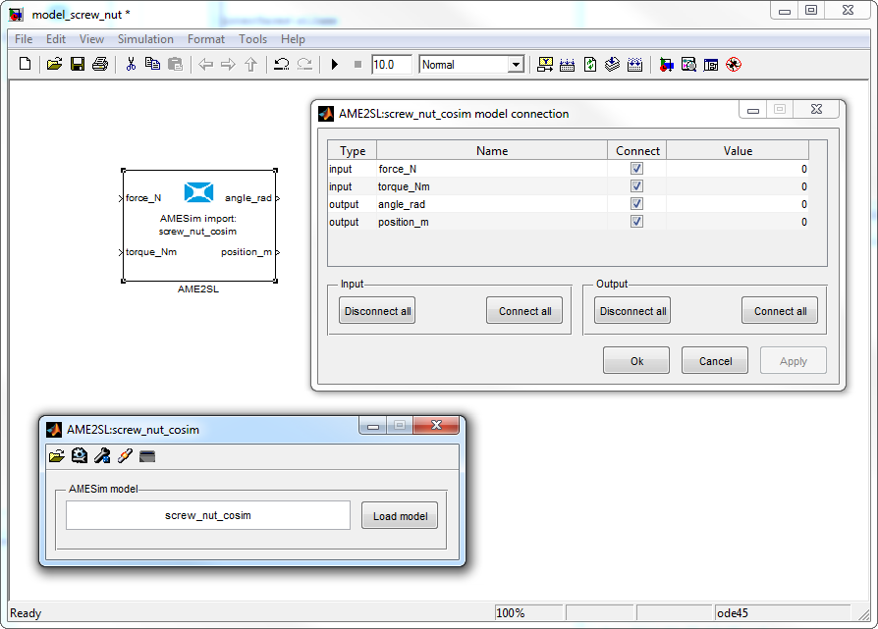Start simulation with the play button
The height and width of the screenshot is (629, 878).
[x=335, y=65]
